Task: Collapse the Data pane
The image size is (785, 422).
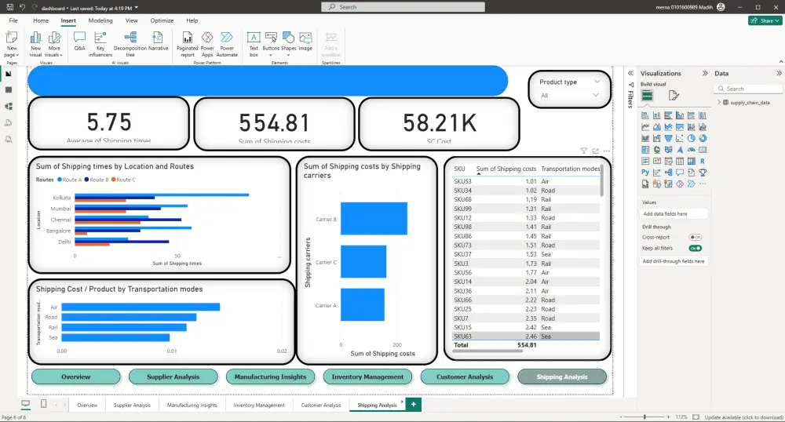Action: (779, 73)
